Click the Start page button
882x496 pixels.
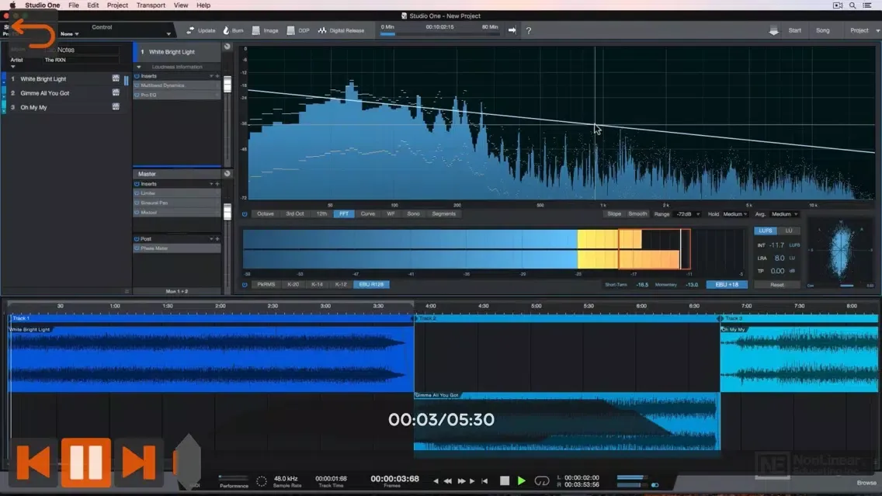pos(794,30)
